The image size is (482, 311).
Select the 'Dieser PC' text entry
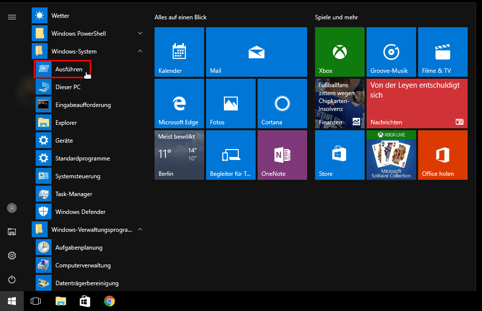point(68,87)
